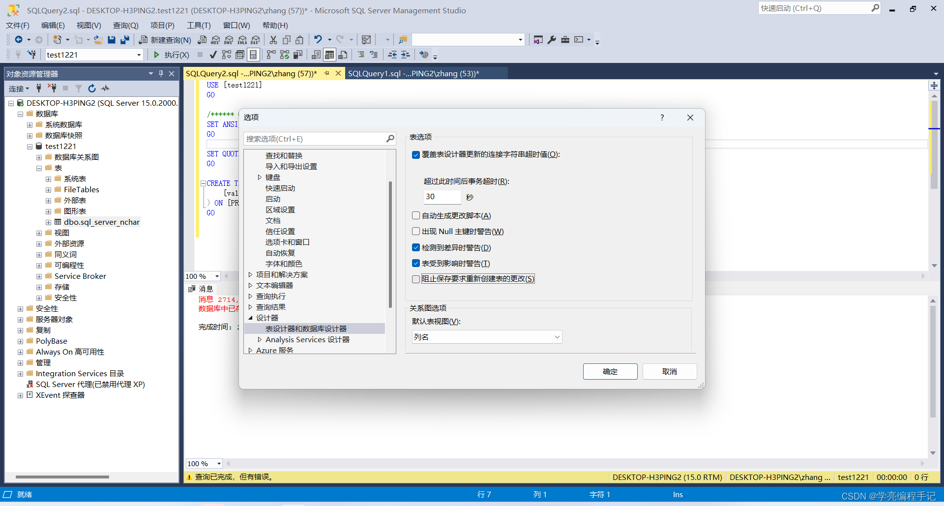Click the parse query checkmark icon

(213, 55)
